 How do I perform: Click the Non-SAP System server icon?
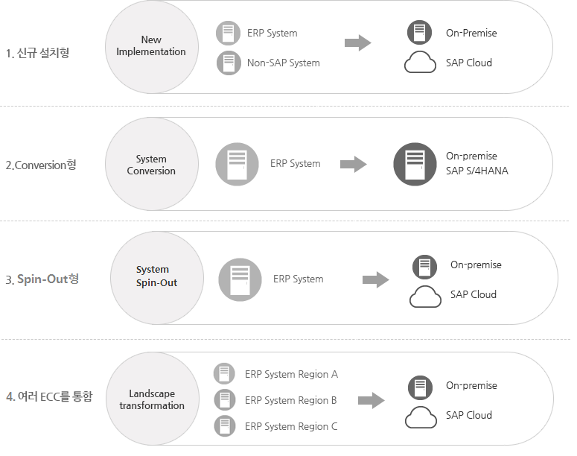point(229,63)
